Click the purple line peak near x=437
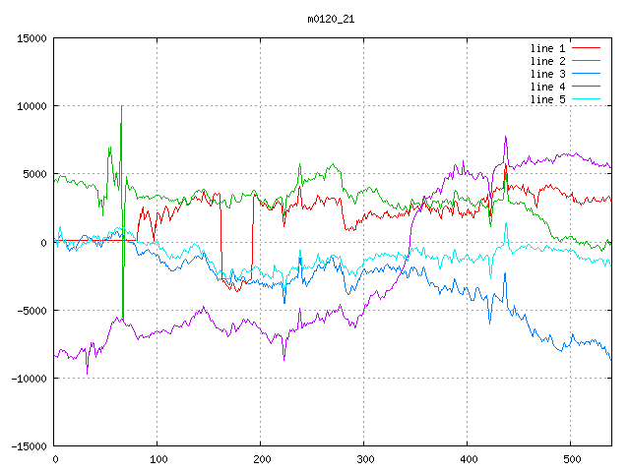Screen dimensions: 630x472 tap(505, 138)
